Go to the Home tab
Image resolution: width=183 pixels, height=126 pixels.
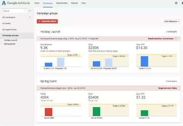(x=37, y=3)
